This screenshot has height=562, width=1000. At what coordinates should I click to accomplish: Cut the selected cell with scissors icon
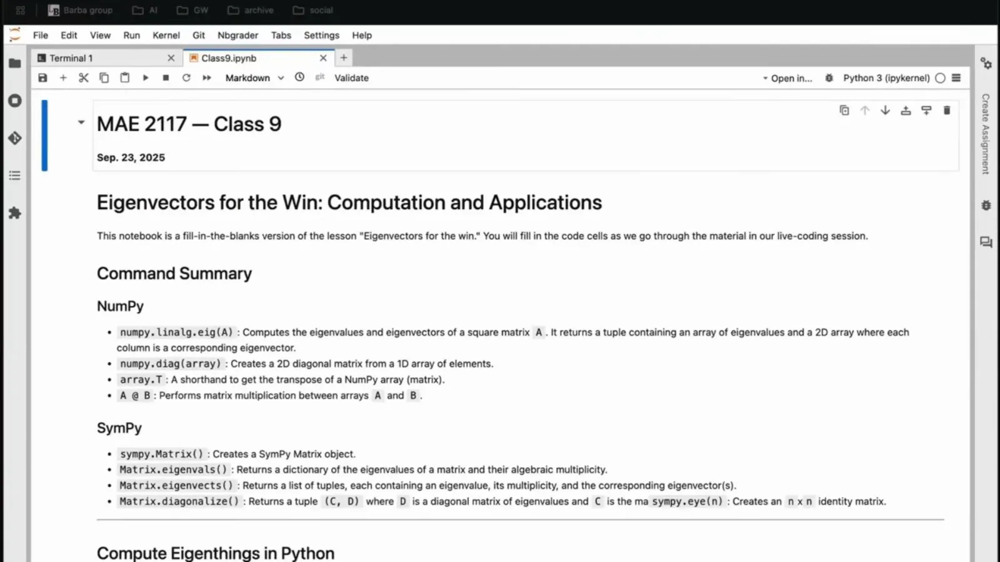click(x=83, y=78)
